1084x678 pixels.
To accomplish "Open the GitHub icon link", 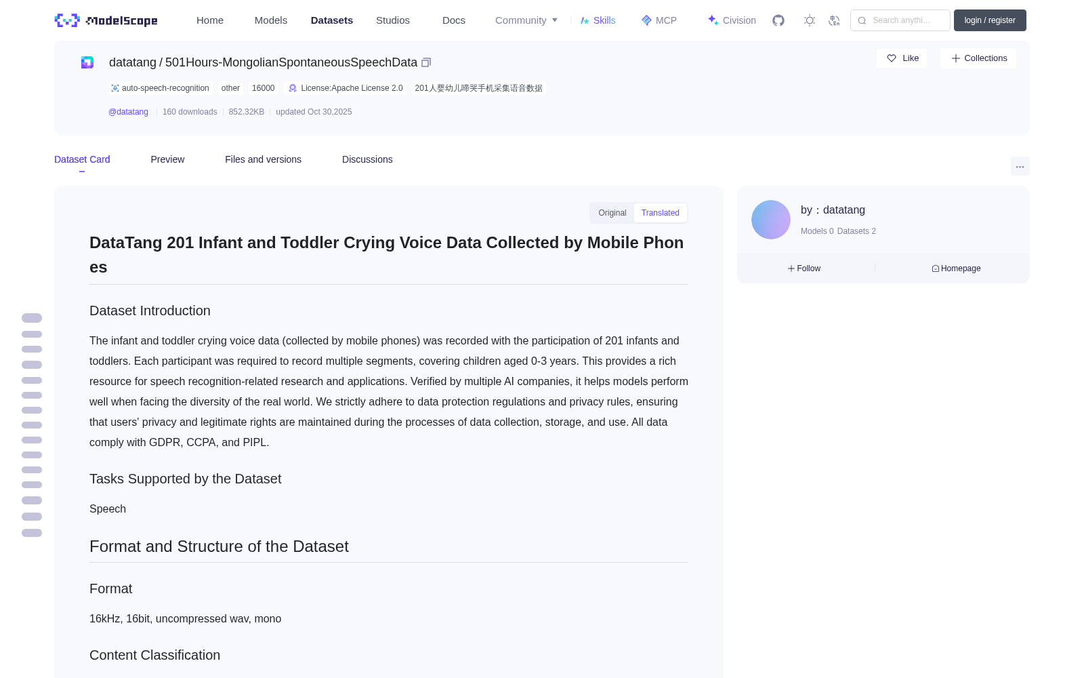I will pyautogui.click(x=778, y=20).
